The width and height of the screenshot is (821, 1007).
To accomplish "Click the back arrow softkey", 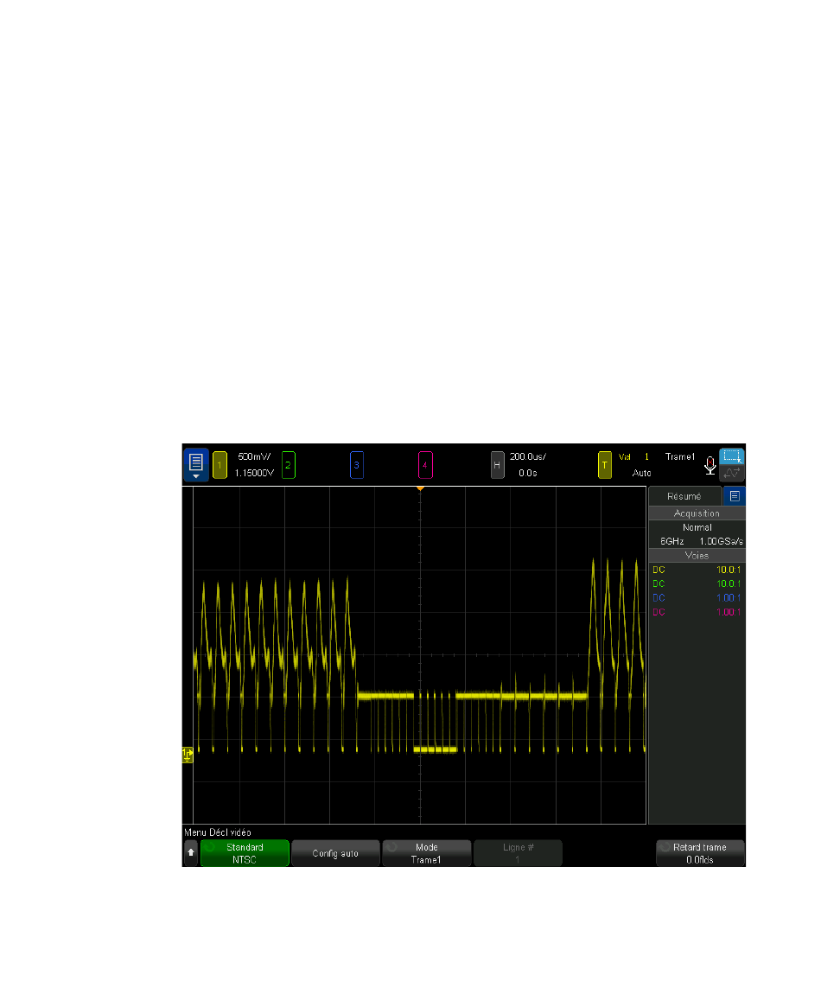I will 191,853.
